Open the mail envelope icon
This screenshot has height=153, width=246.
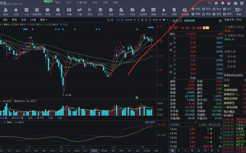(x=216, y=3)
